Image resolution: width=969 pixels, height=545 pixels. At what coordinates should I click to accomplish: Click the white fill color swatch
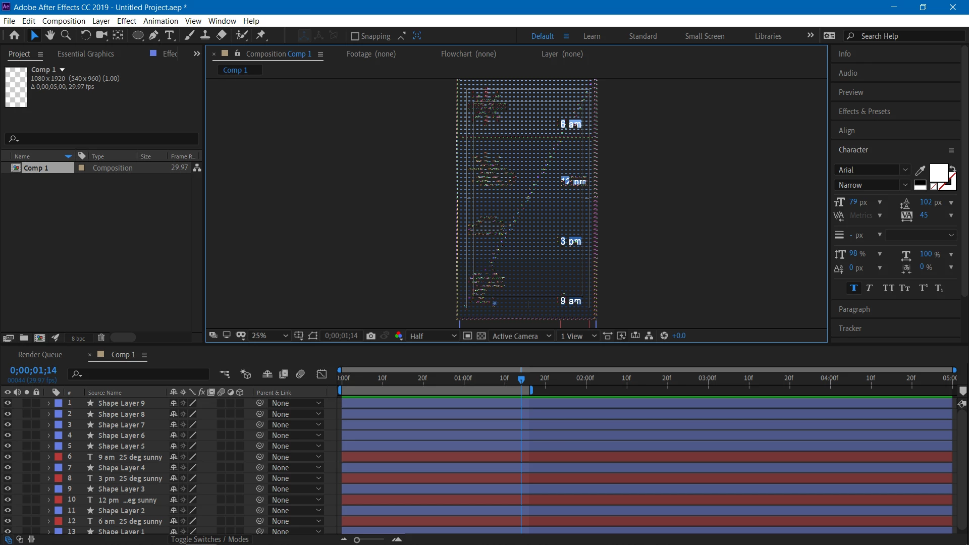(x=938, y=173)
